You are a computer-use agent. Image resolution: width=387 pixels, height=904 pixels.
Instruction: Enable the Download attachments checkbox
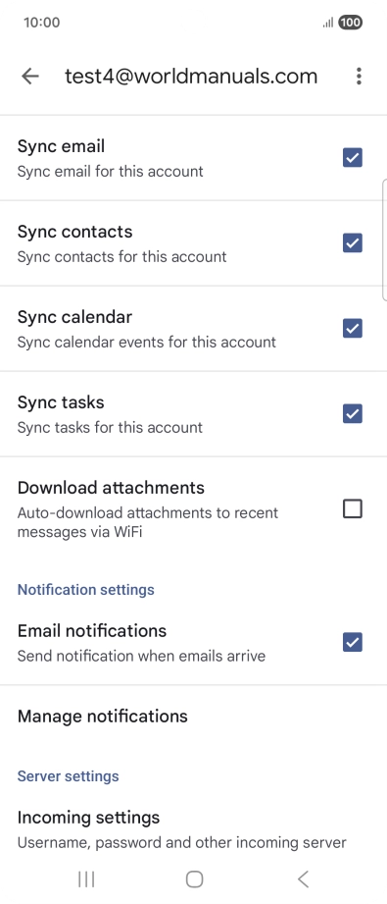click(x=353, y=509)
